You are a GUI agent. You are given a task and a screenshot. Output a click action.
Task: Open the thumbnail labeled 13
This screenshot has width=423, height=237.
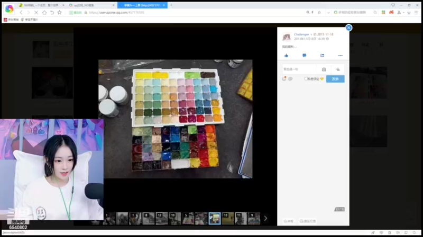(228, 219)
